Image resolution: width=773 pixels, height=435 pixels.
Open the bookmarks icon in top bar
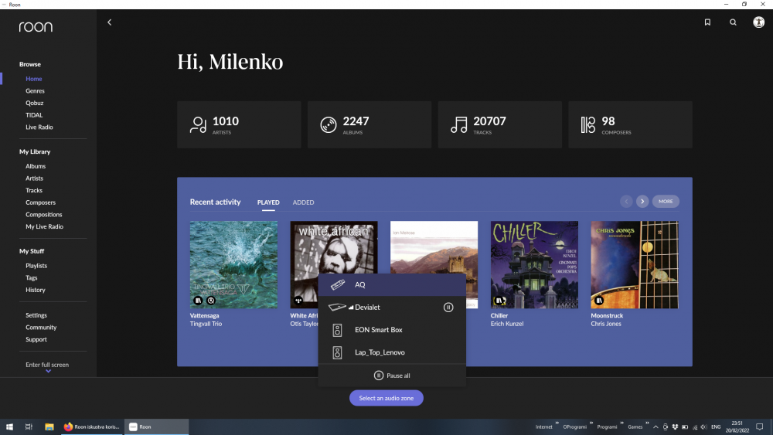pos(707,22)
